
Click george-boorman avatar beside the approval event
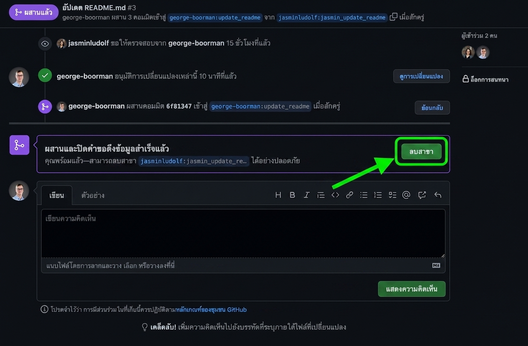[x=19, y=77]
